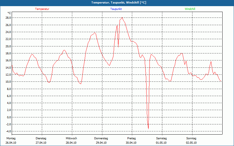This screenshot has height=146, width=234.
Task: Click the date 26.04.10
Action: (11, 143)
